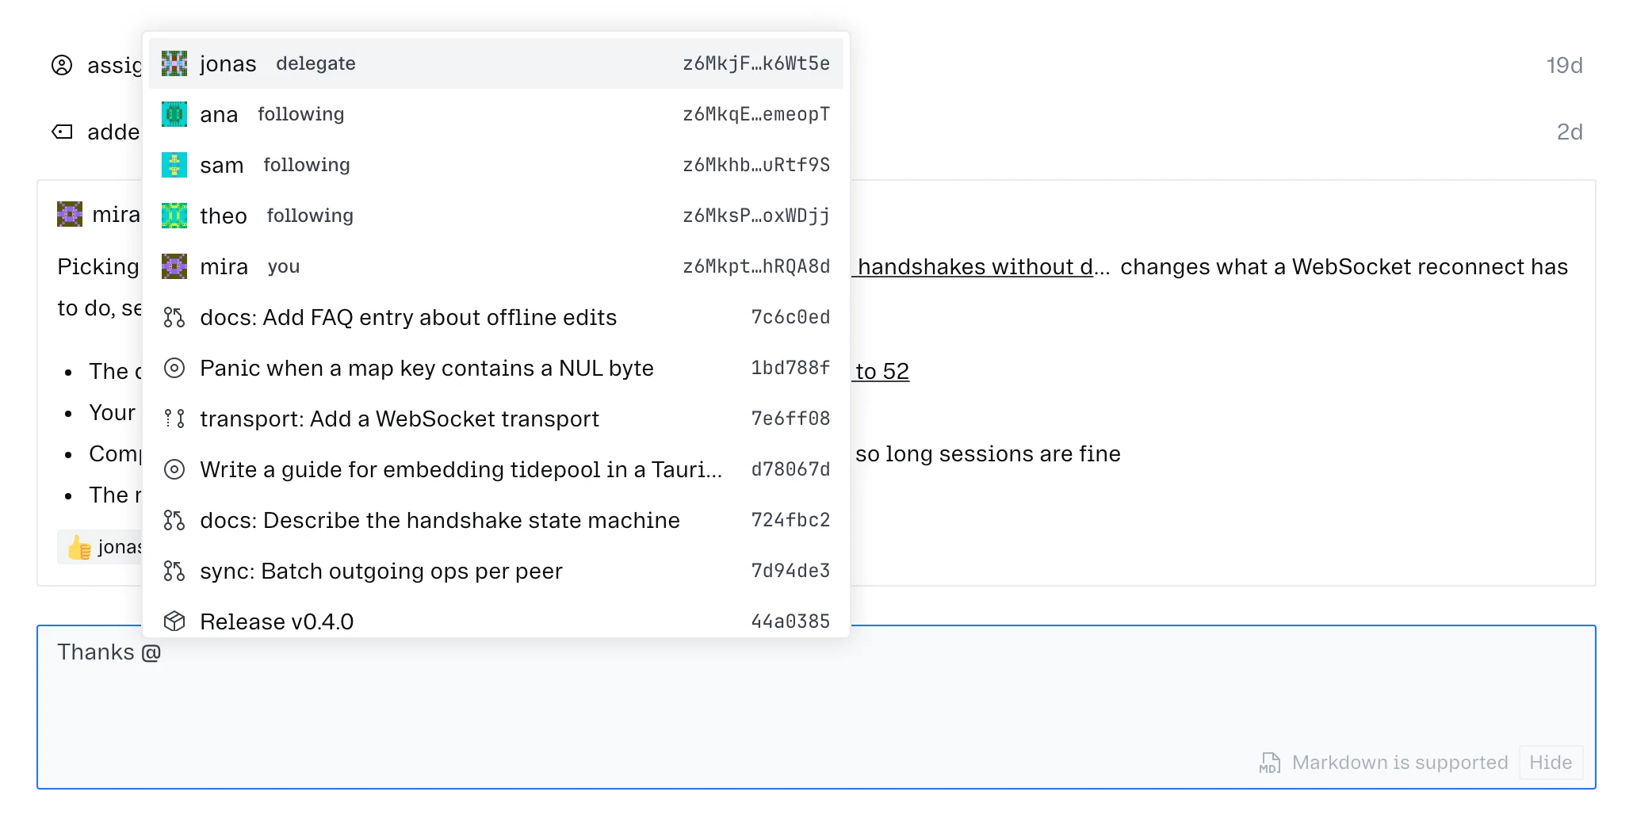Image resolution: width=1633 pixels, height=826 pixels.
Task: Click the thumbs up jonas reaction
Action: tap(101, 547)
